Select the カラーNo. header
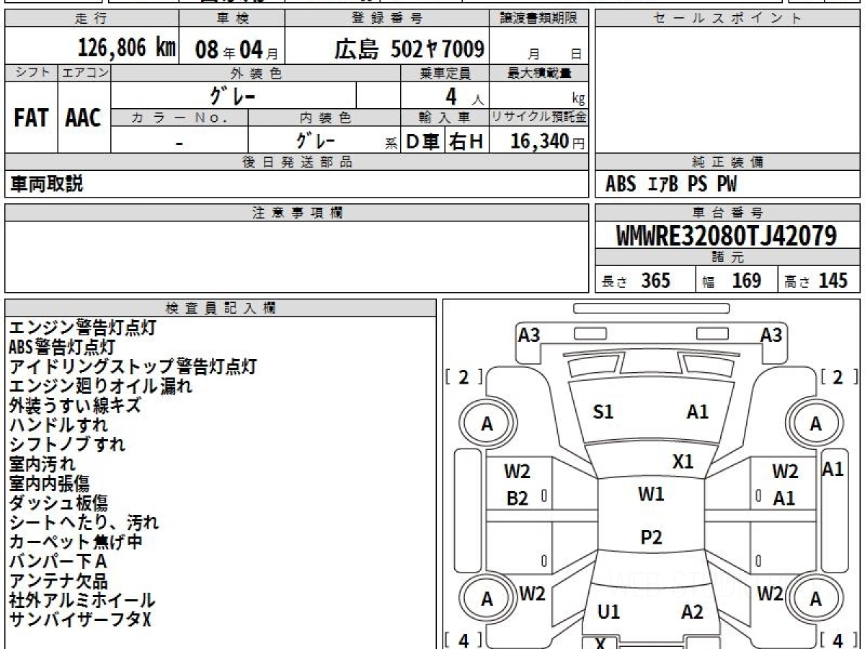The image size is (865, 649). (179, 118)
